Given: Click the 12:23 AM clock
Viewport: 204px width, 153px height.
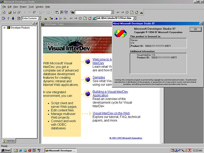Looking at the screenshot, I should tap(197, 150).
